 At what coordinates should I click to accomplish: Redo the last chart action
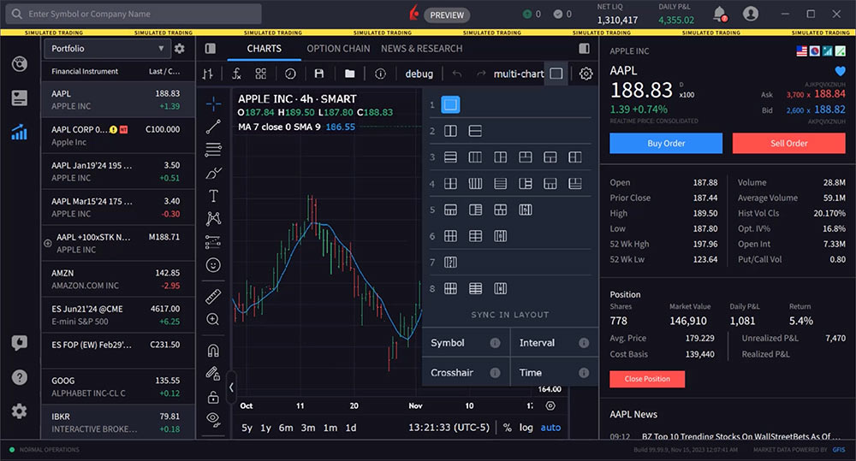coord(481,74)
